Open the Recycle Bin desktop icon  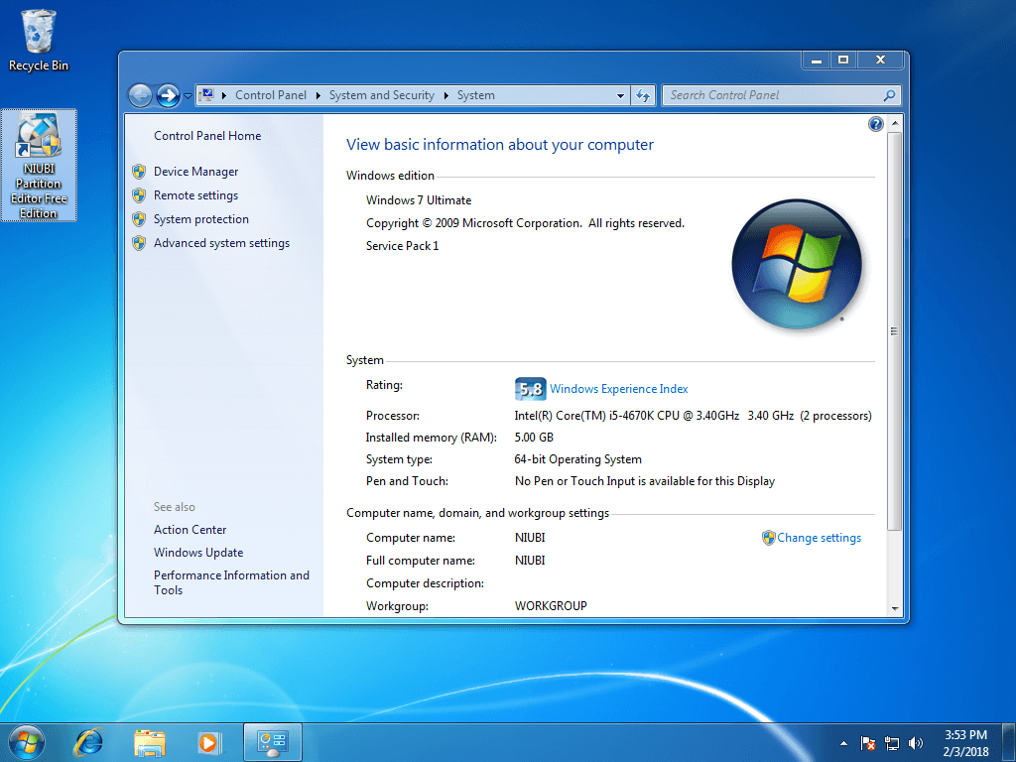[39, 40]
